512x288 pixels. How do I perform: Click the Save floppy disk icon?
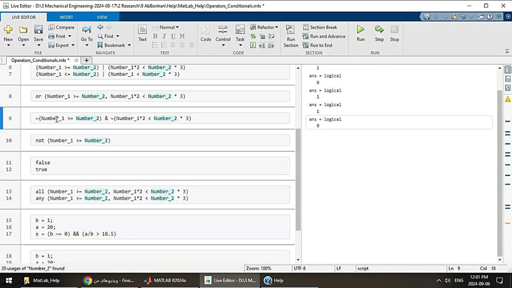(38, 30)
